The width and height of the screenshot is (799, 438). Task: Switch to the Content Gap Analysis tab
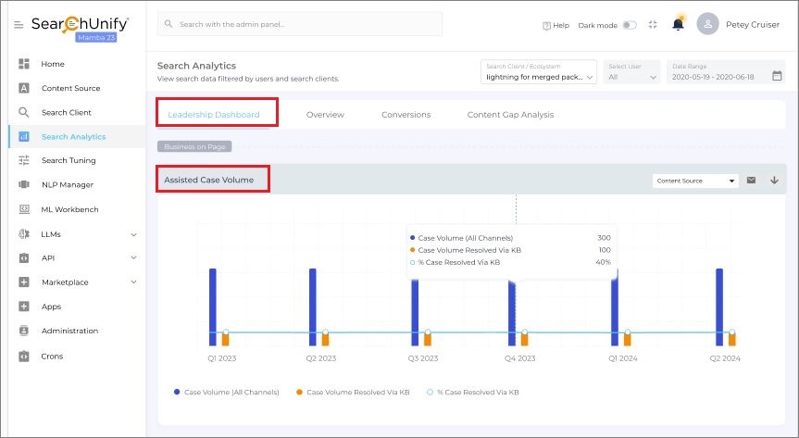510,115
